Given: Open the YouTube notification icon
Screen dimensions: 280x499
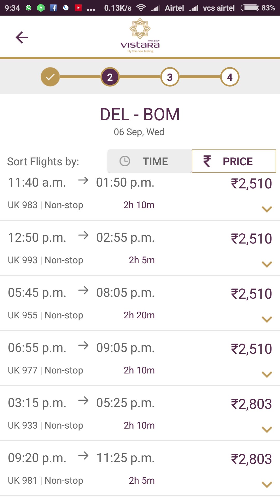Looking at the screenshot, I should tap(78, 8).
